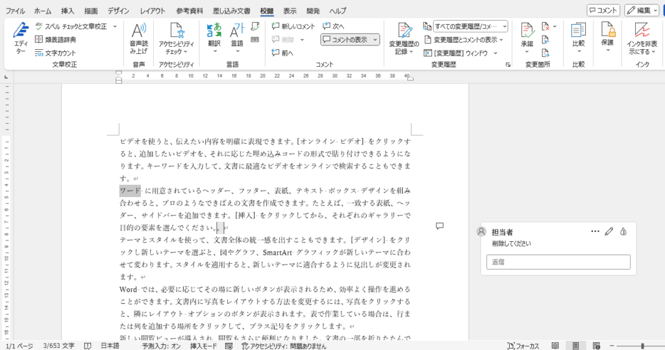Switch to the デザイン tab
665x350 pixels.
[x=118, y=11]
